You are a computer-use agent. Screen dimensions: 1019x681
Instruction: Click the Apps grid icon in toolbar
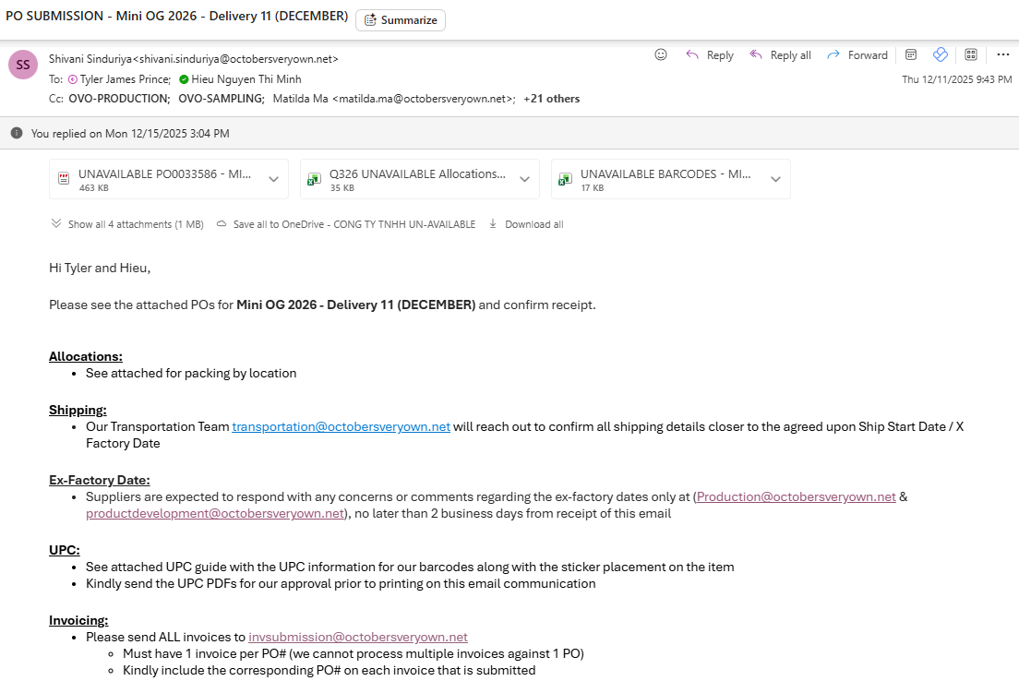(x=971, y=55)
